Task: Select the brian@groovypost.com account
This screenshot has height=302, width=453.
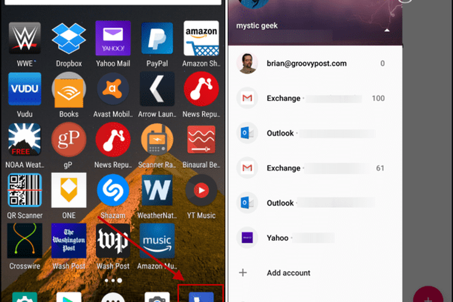Action: 315,63
